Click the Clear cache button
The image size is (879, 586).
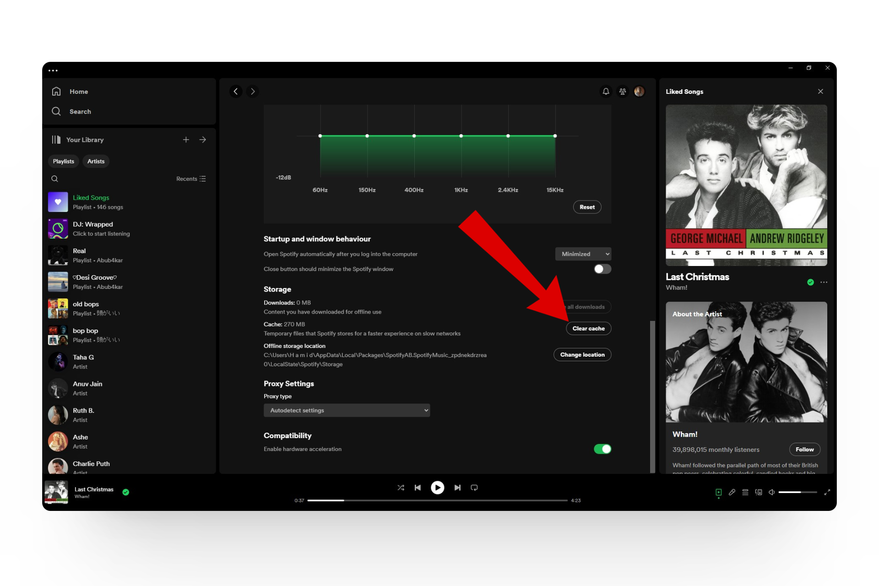pos(588,328)
